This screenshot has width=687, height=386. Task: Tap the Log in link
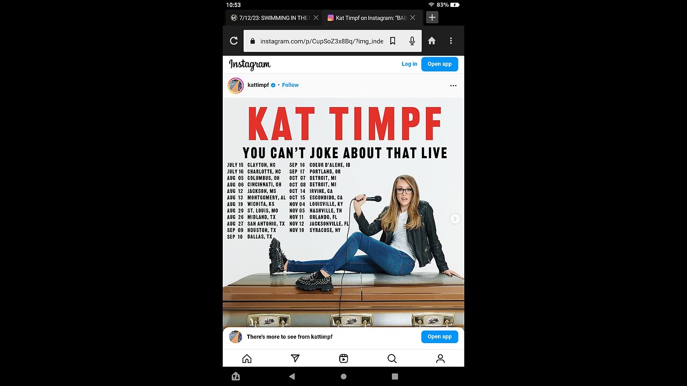[409, 63]
